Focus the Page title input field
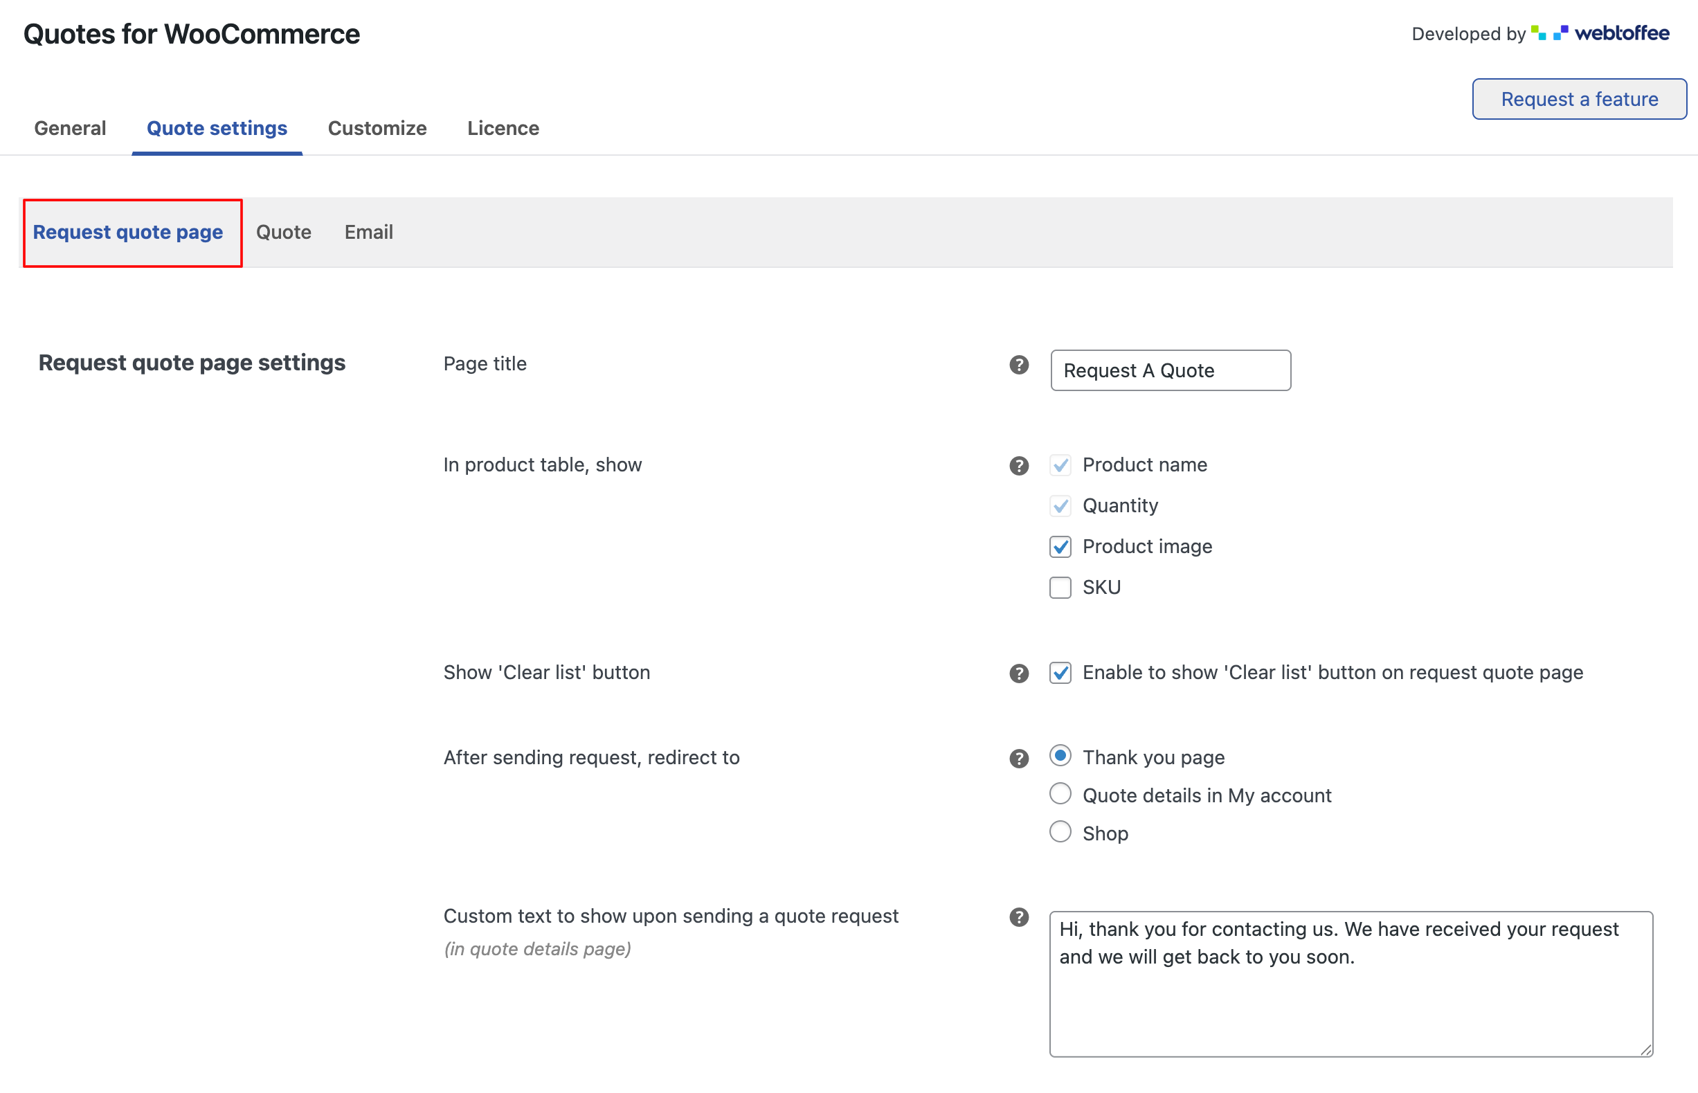The width and height of the screenshot is (1698, 1093). coord(1171,370)
